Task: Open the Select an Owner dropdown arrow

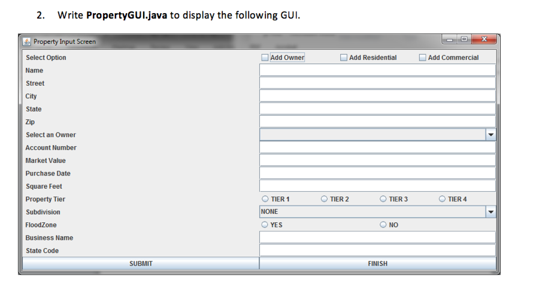Action: pyautogui.click(x=490, y=135)
